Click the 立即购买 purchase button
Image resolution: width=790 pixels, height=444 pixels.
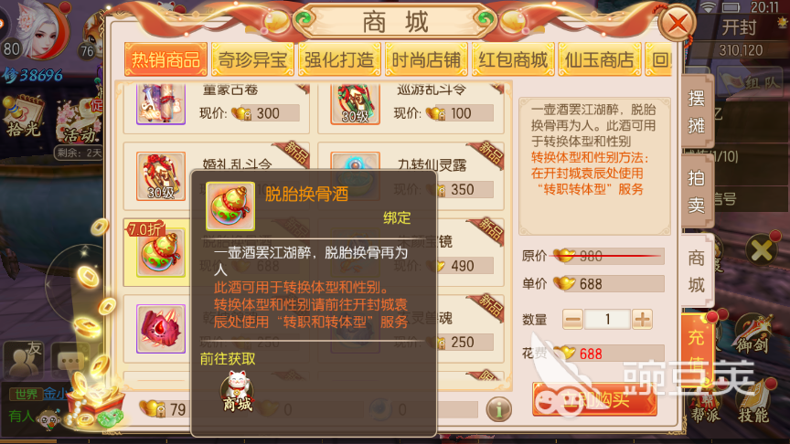(595, 400)
